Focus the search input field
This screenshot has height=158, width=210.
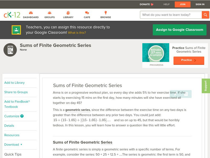[x=171, y=15]
